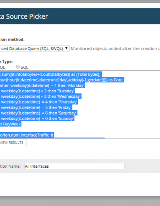Click the query line containing 'Saturday'

39,113
